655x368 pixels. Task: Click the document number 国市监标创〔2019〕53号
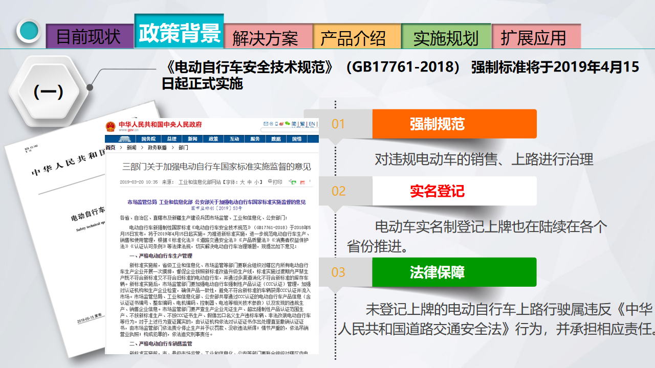tap(216, 209)
